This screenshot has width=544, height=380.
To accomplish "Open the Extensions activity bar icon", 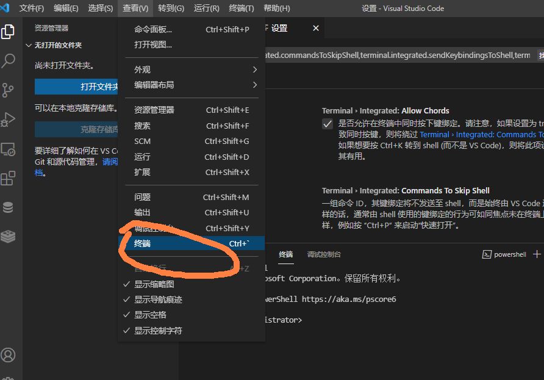I will 8,178.
